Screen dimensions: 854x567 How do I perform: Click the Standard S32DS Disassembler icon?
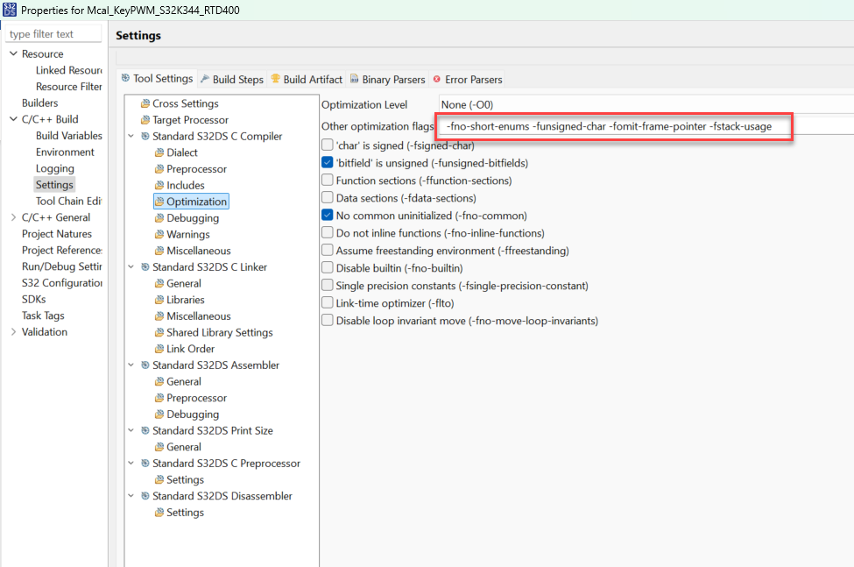(x=145, y=496)
